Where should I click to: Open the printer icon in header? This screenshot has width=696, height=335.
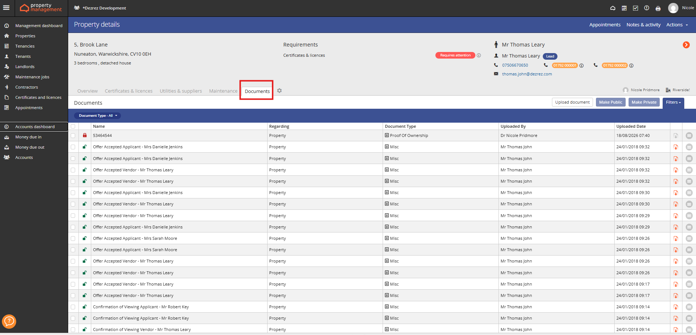pos(658,8)
